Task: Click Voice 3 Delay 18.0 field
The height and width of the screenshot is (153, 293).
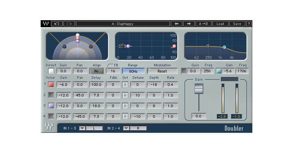Action: click(x=96, y=106)
